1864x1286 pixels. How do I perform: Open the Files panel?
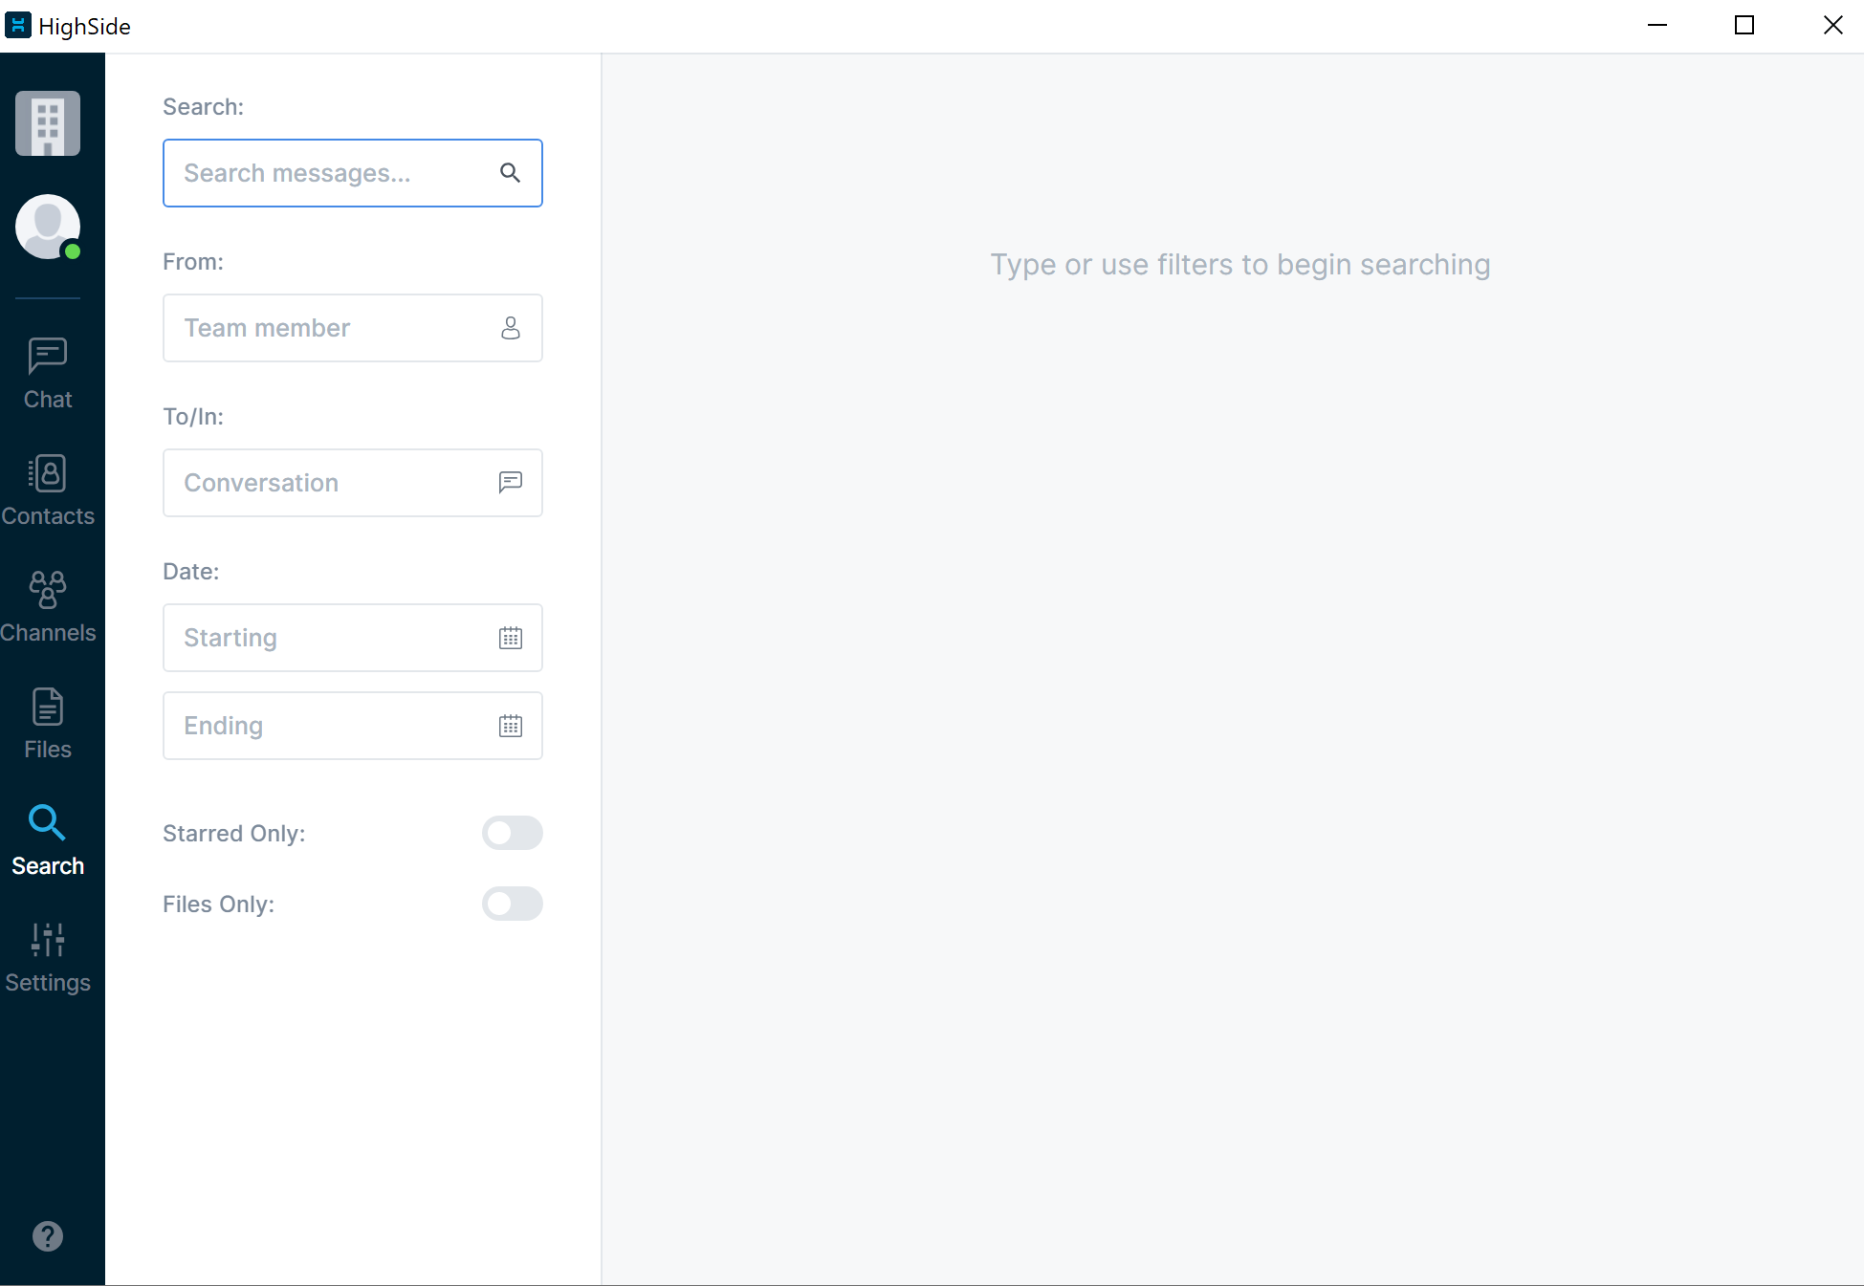pyautogui.click(x=48, y=722)
